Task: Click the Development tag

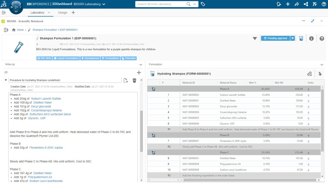Action: [90, 58]
